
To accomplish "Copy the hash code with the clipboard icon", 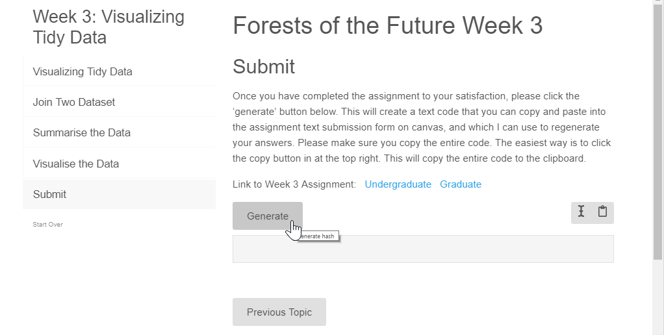I will click(x=602, y=211).
